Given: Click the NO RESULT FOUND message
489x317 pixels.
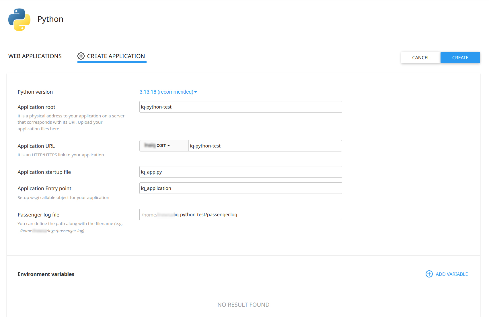Looking at the screenshot, I should click(x=243, y=305).
